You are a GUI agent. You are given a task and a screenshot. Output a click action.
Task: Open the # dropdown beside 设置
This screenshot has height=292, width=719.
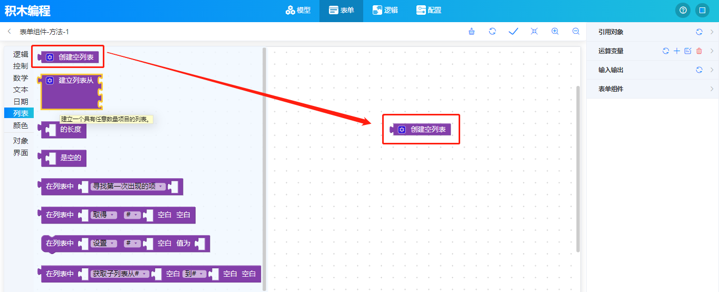[x=132, y=244]
